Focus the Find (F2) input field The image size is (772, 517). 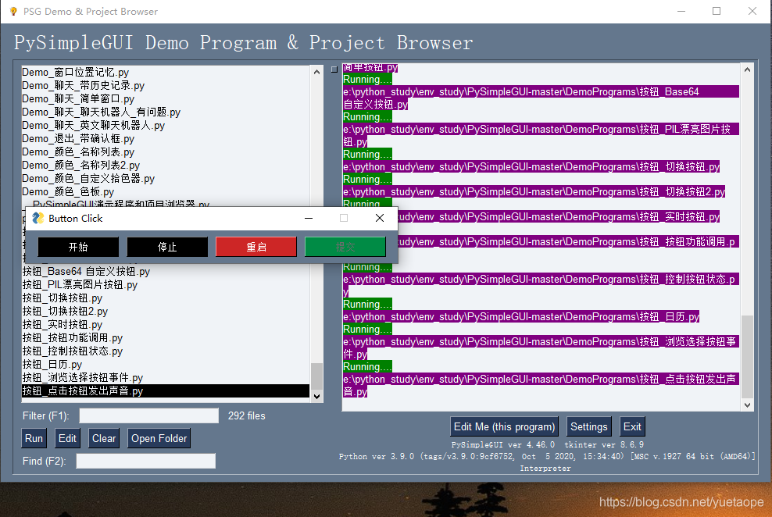point(146,461)
